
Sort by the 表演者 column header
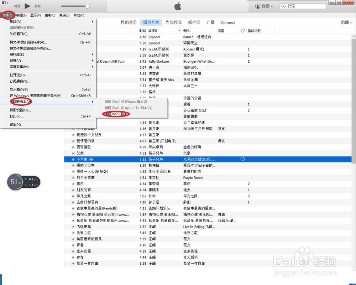click(164, 31)
